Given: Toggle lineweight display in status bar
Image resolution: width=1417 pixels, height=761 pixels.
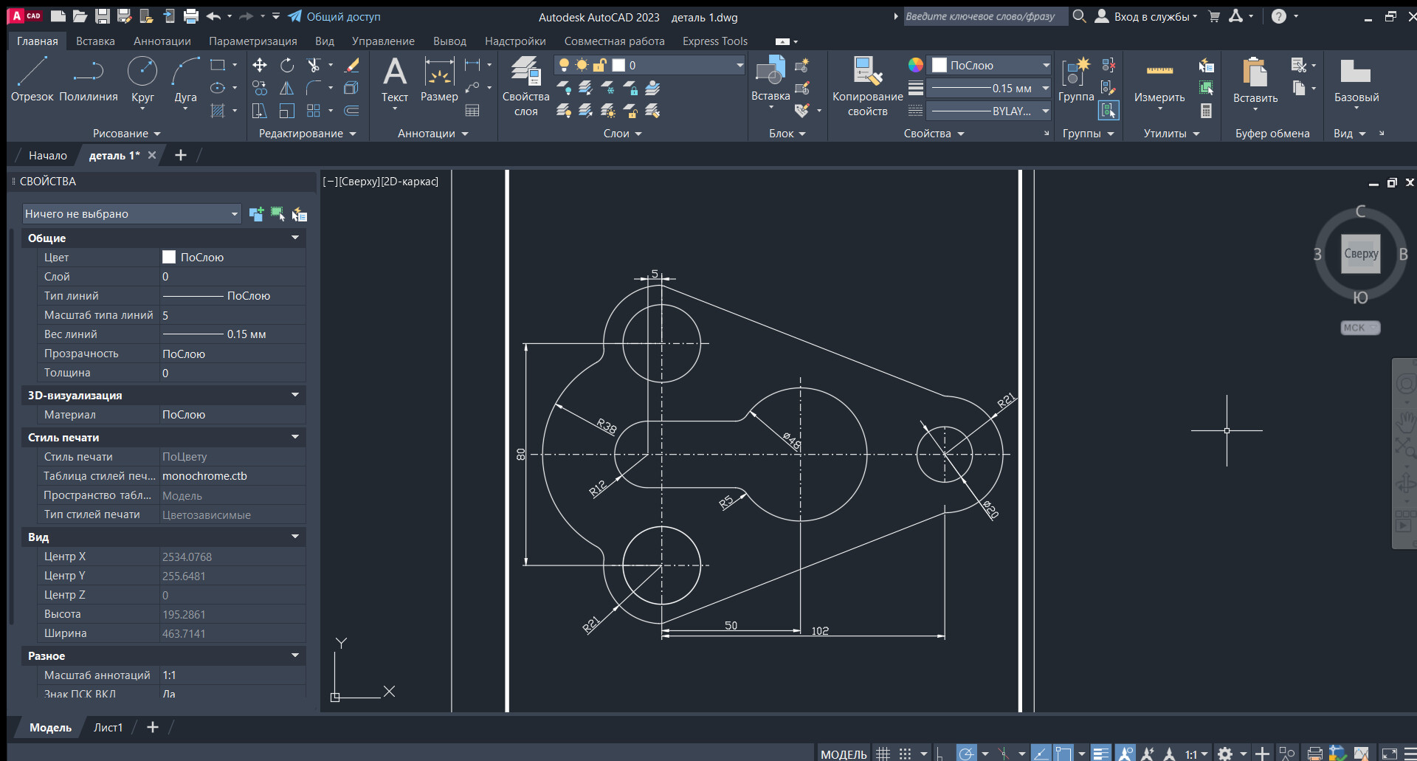Looking at the screenshot, I should 1100,754.
